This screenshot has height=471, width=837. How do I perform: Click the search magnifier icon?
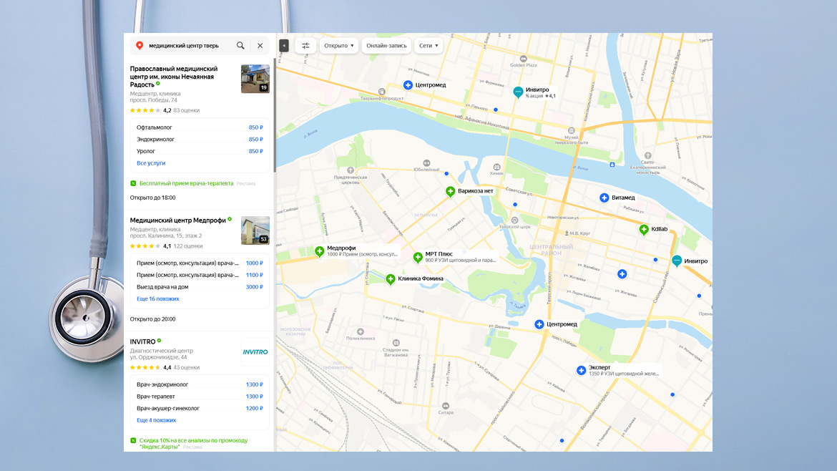coord(240,46)
